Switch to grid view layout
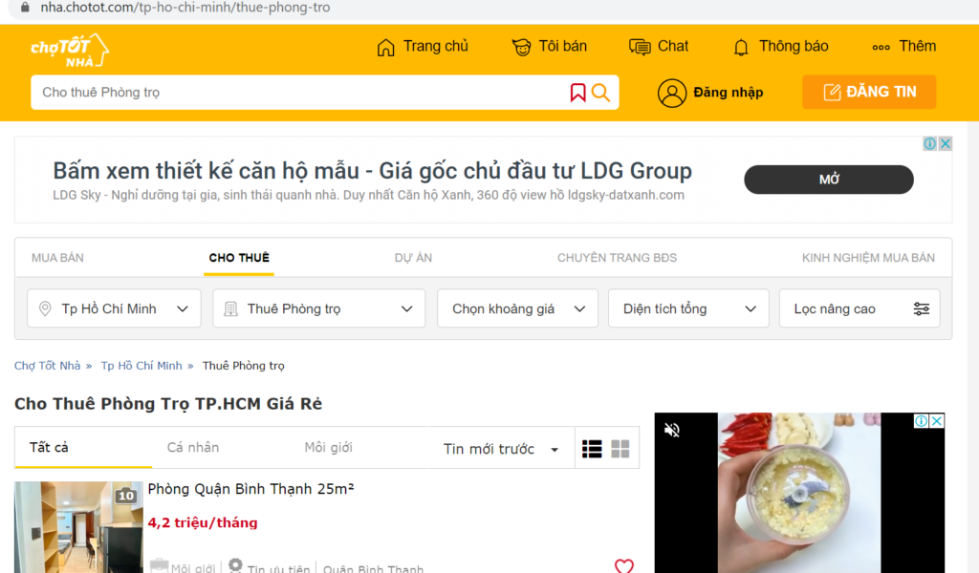Image resolution: width=979 pixels, height=573 pixels. pyautogui.click(x=620, y=449)
